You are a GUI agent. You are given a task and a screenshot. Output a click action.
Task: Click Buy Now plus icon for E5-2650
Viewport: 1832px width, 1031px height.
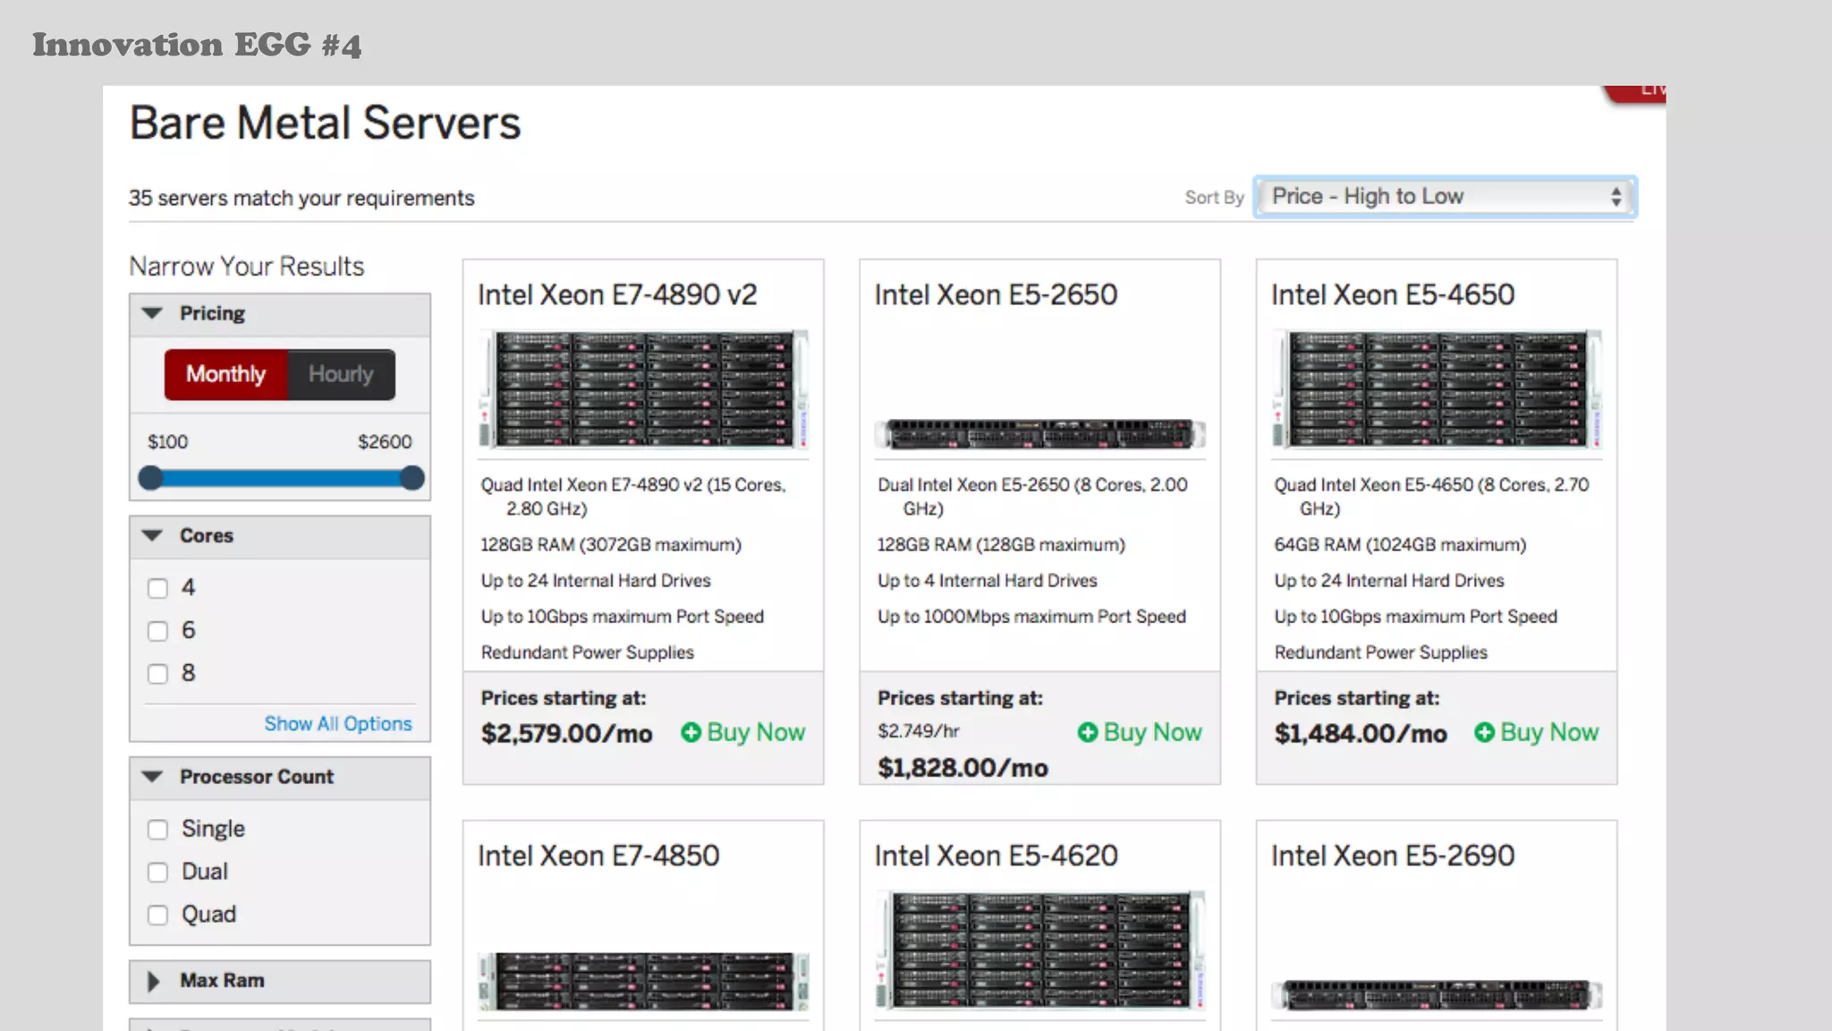coord(1087,733)
